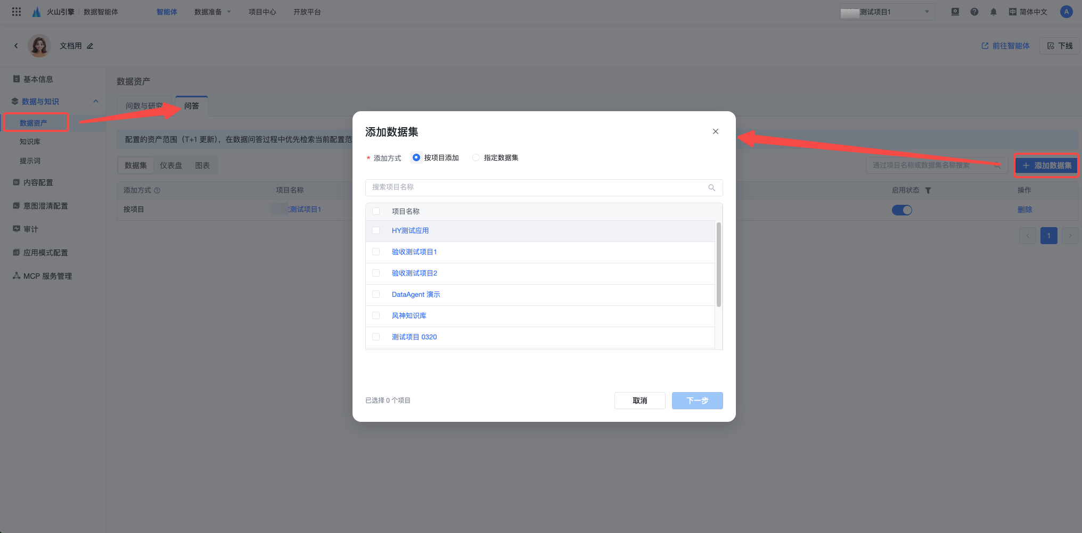The image size is (1082, 533).
Task: Open the app grid launcher icon
Action: (x=17, y=12)
